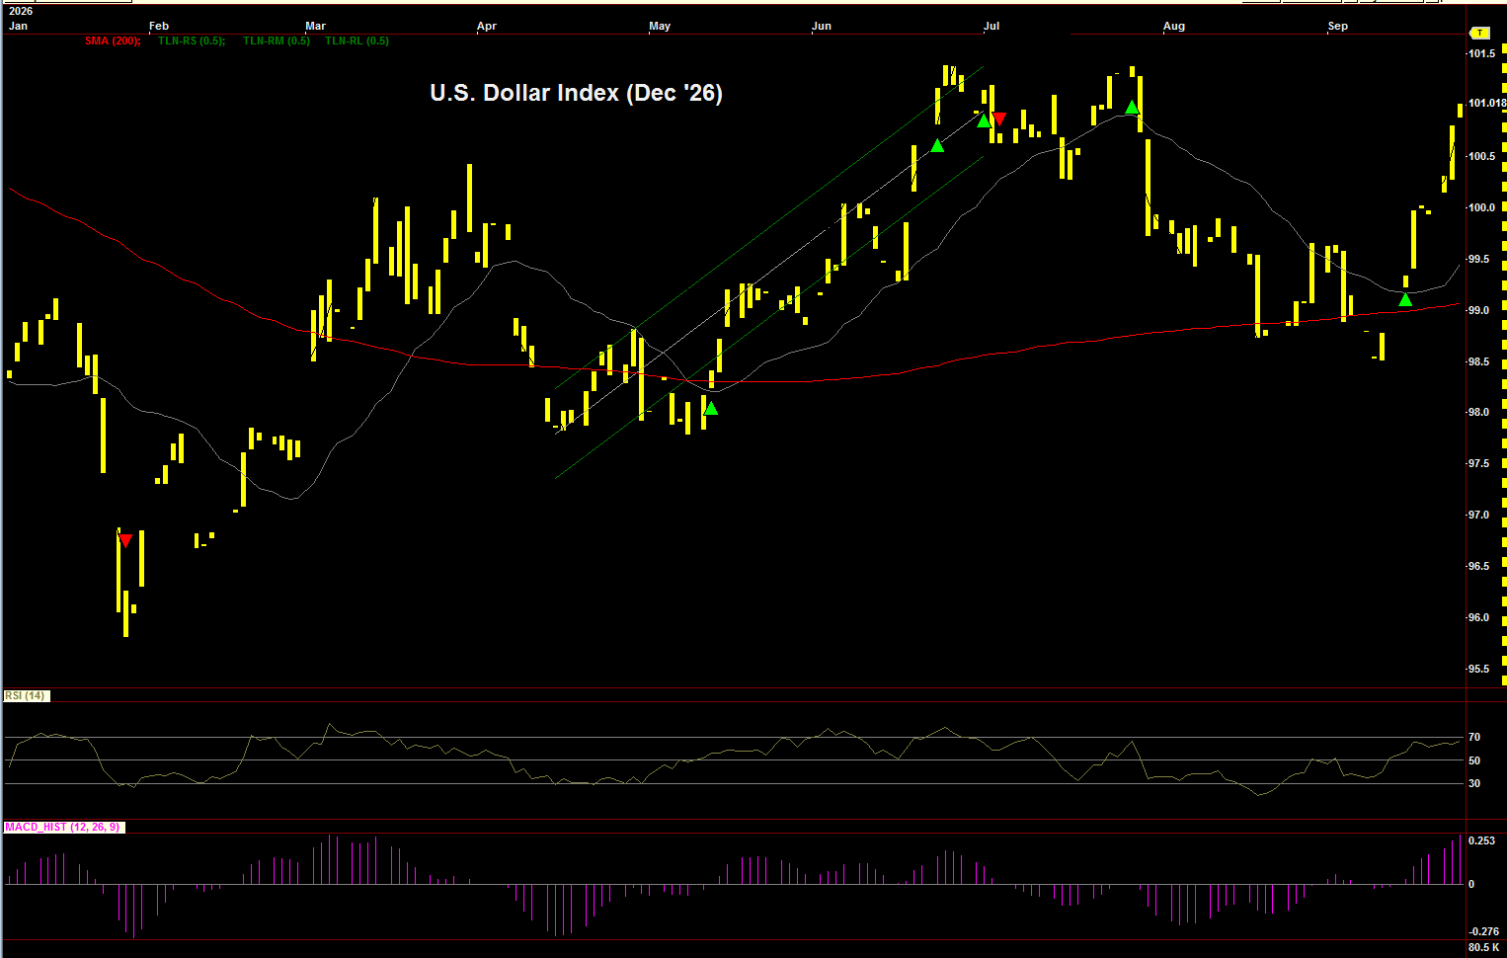
Task: Click the 100.0 price axis label
Action: point(1481,207)
